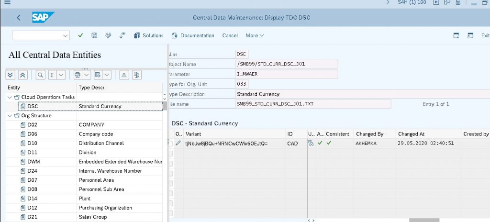
Task: Click the layout icon beside the play icon
Action: 447,2
